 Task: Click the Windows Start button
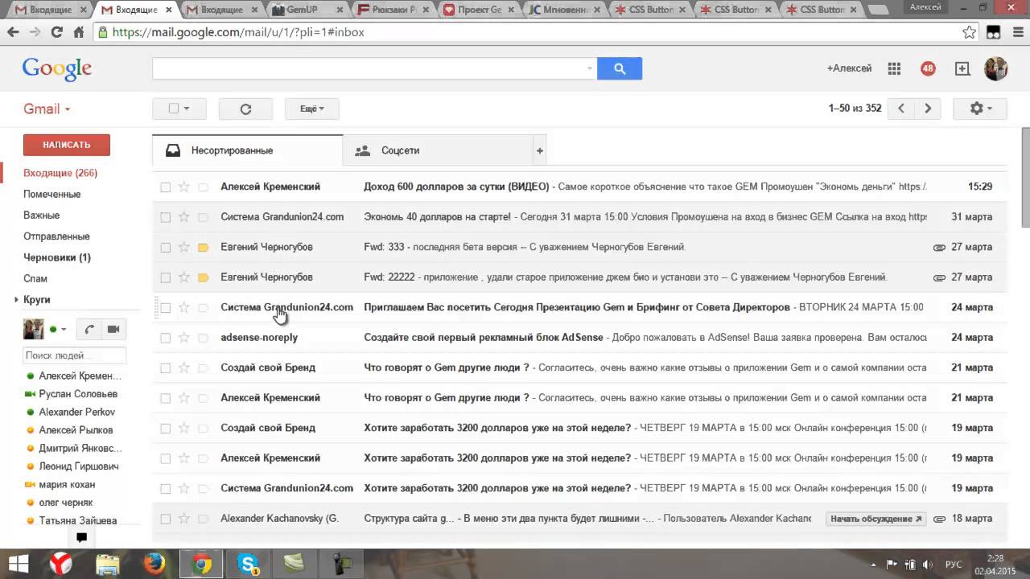(x=18, y=564)
